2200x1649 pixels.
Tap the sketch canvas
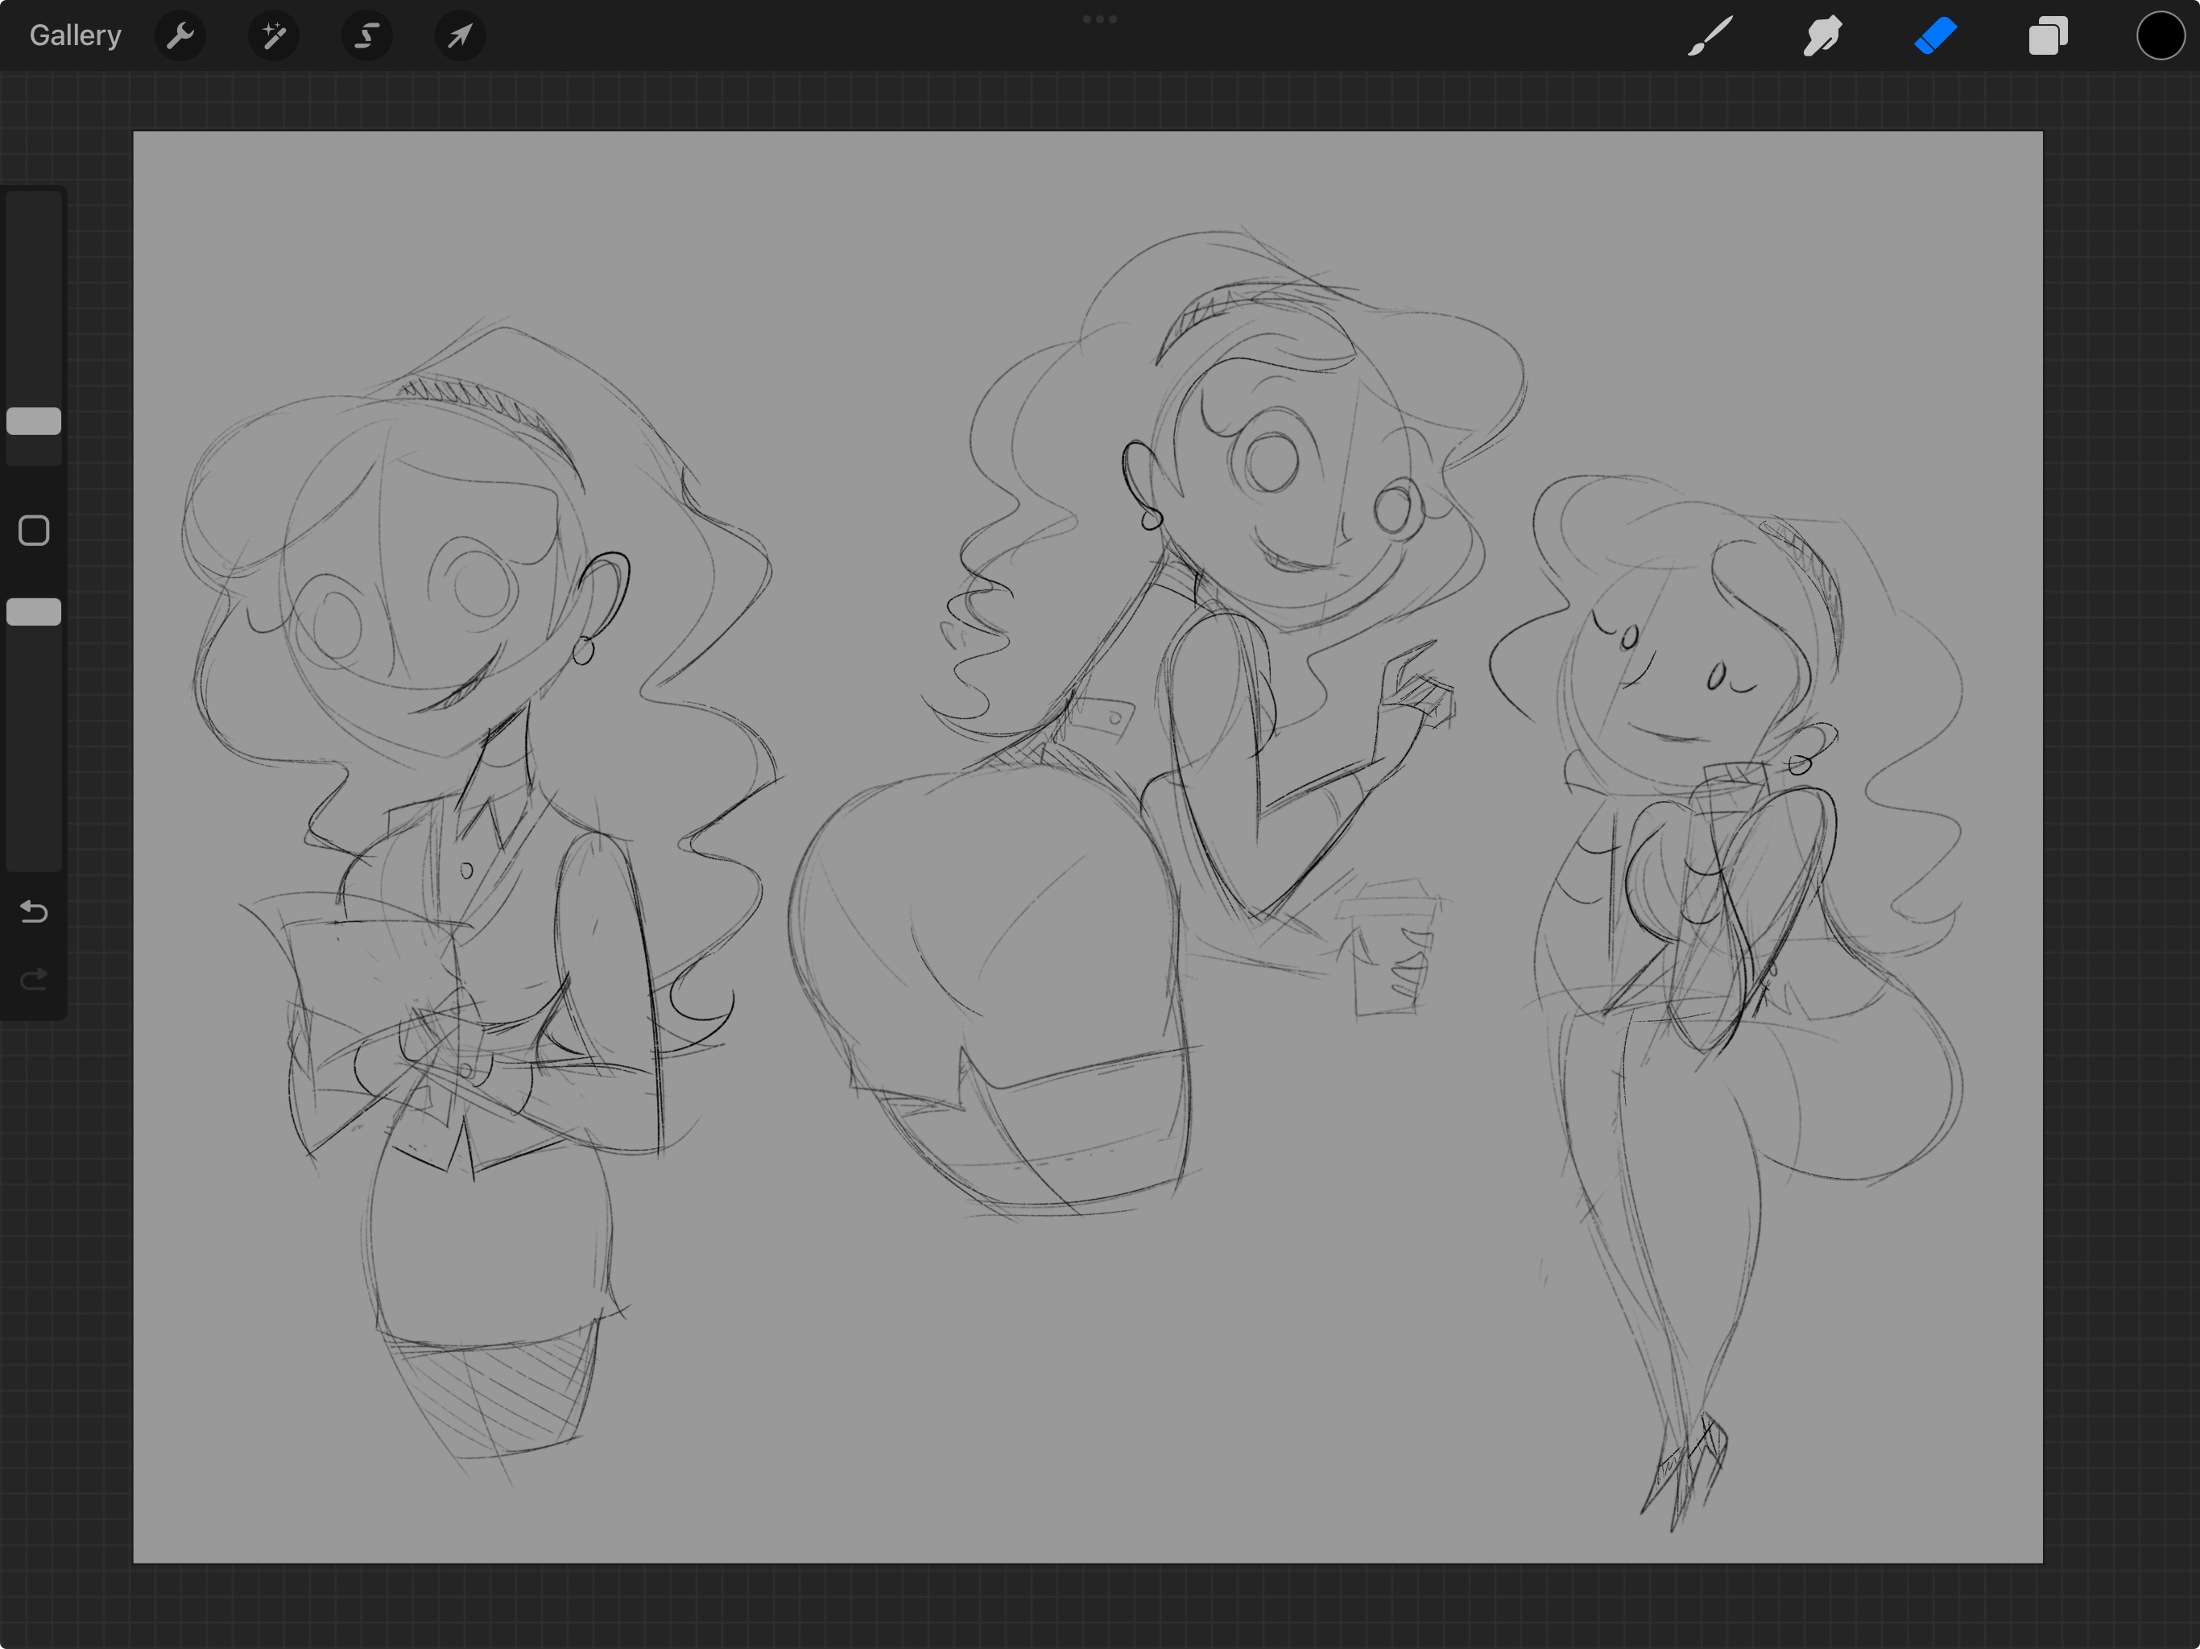pyautogui.click(x=1088, y=846)
